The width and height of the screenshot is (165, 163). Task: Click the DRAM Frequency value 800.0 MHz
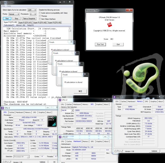click(x=148, y=118)
